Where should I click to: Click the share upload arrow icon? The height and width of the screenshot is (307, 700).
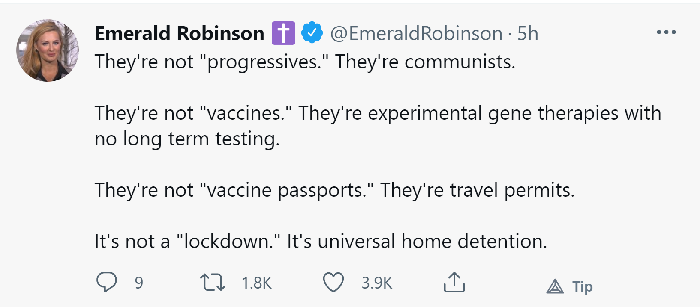454,282
